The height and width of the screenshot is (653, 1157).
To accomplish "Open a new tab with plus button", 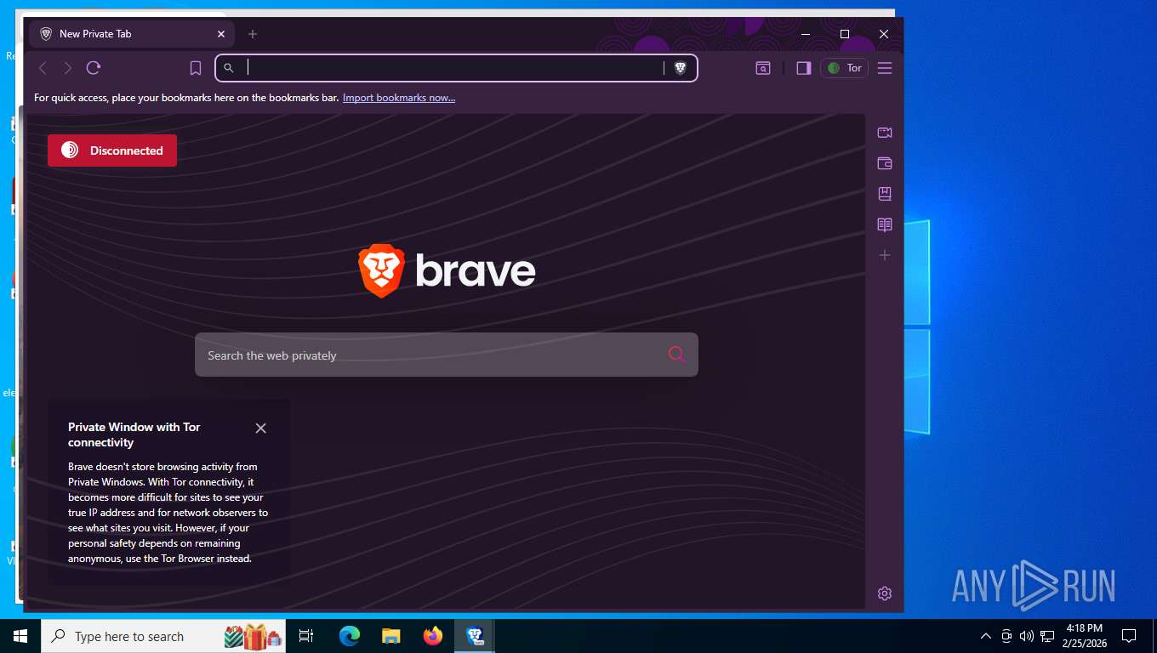I will tap(253, 34).
